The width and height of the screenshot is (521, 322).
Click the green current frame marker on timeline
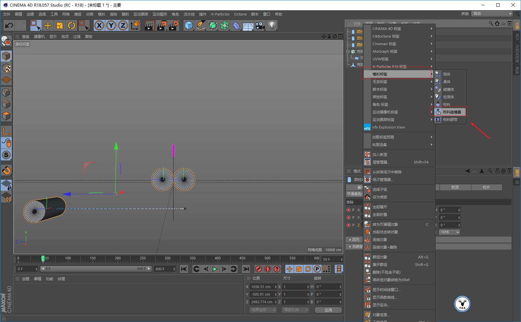pos(43,258)
